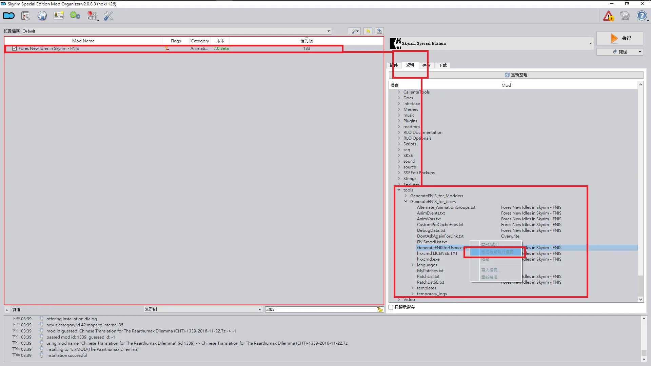Expand the filter side panel arrow
This screenshot has height=366, width=651.
click(7, 310)
